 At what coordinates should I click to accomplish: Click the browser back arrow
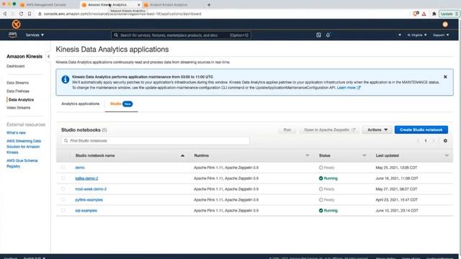[x=5, y=14]
